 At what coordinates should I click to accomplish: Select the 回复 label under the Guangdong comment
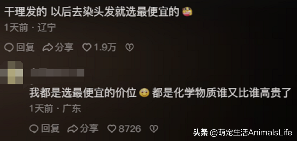tap(50, 129)
